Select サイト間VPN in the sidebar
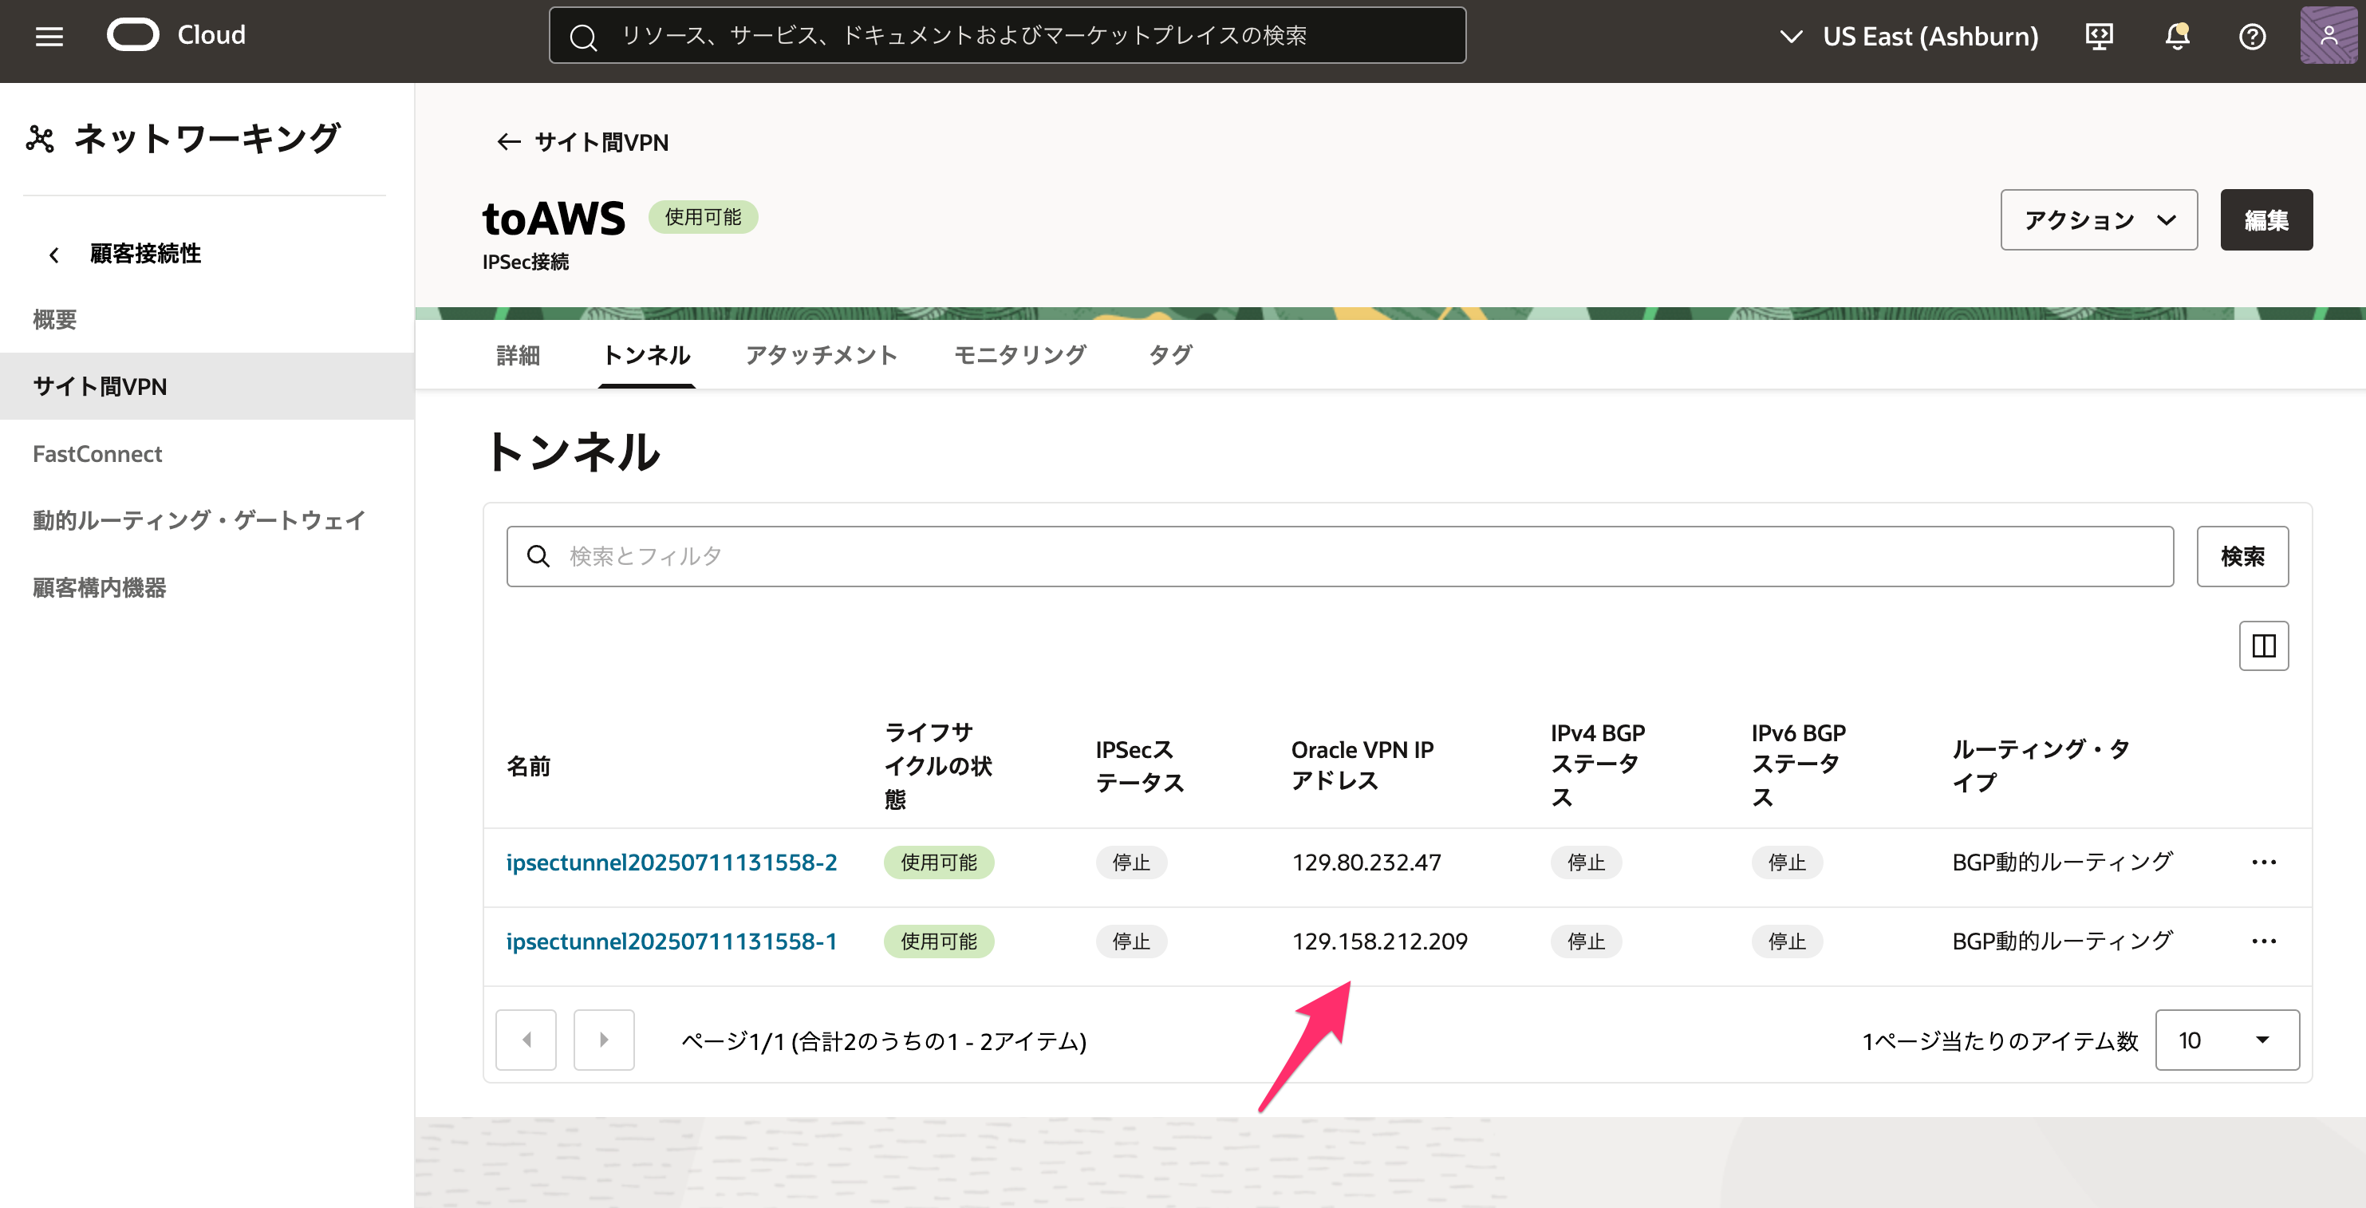Viewport: 2366px width, 1208px height. click(207, 386)
